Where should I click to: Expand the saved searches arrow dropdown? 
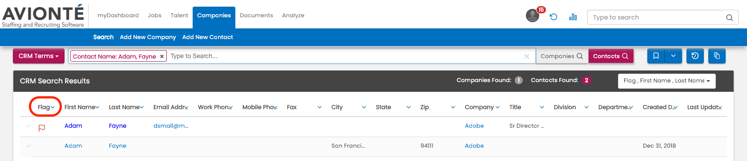pyautogui.click(x=673, y=56)
